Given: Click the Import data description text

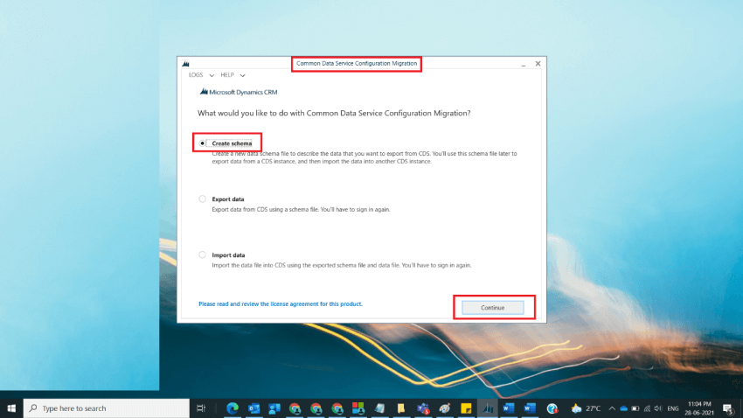Looking at the screenshot, I should coord(342,265).
